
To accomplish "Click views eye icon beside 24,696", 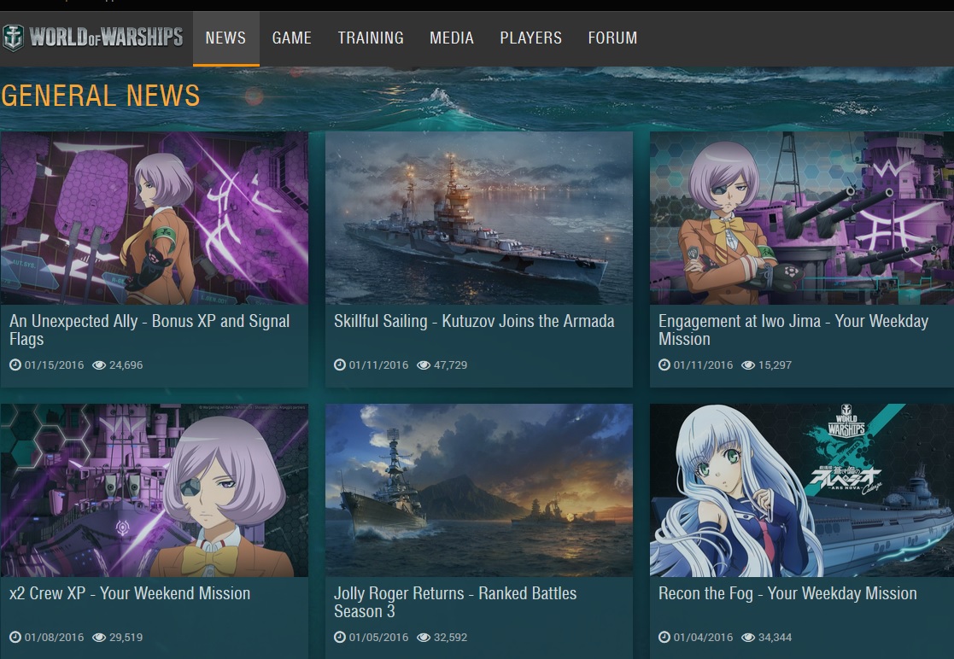I will pos(98,364).
